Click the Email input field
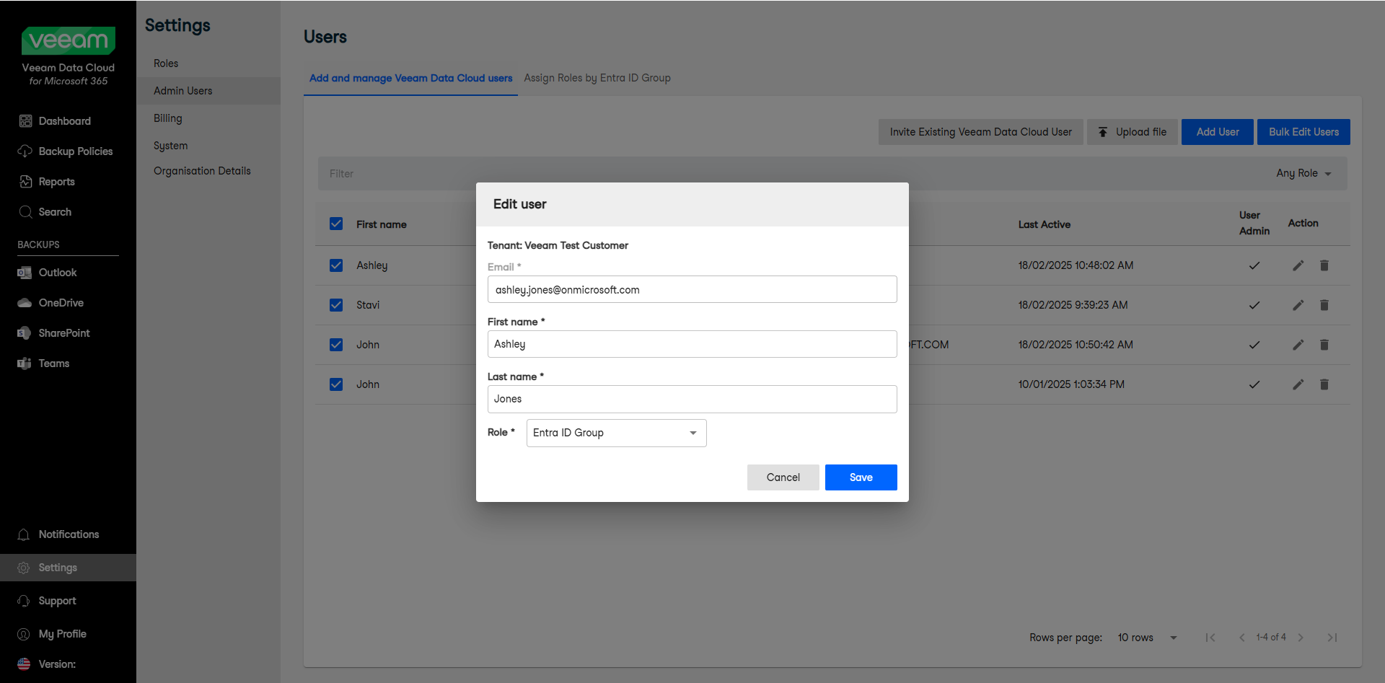 [692, 289]
